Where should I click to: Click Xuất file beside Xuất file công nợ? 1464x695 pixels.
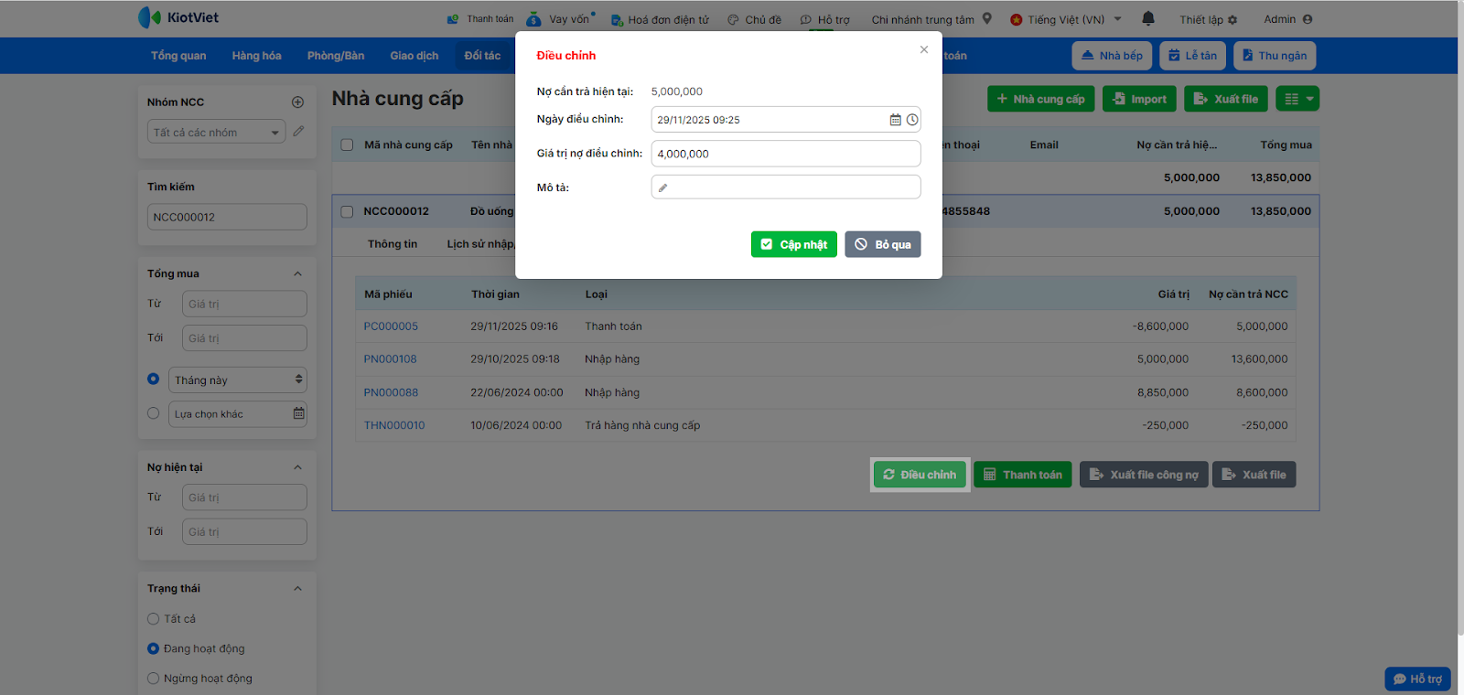(x=1254, y=475)
